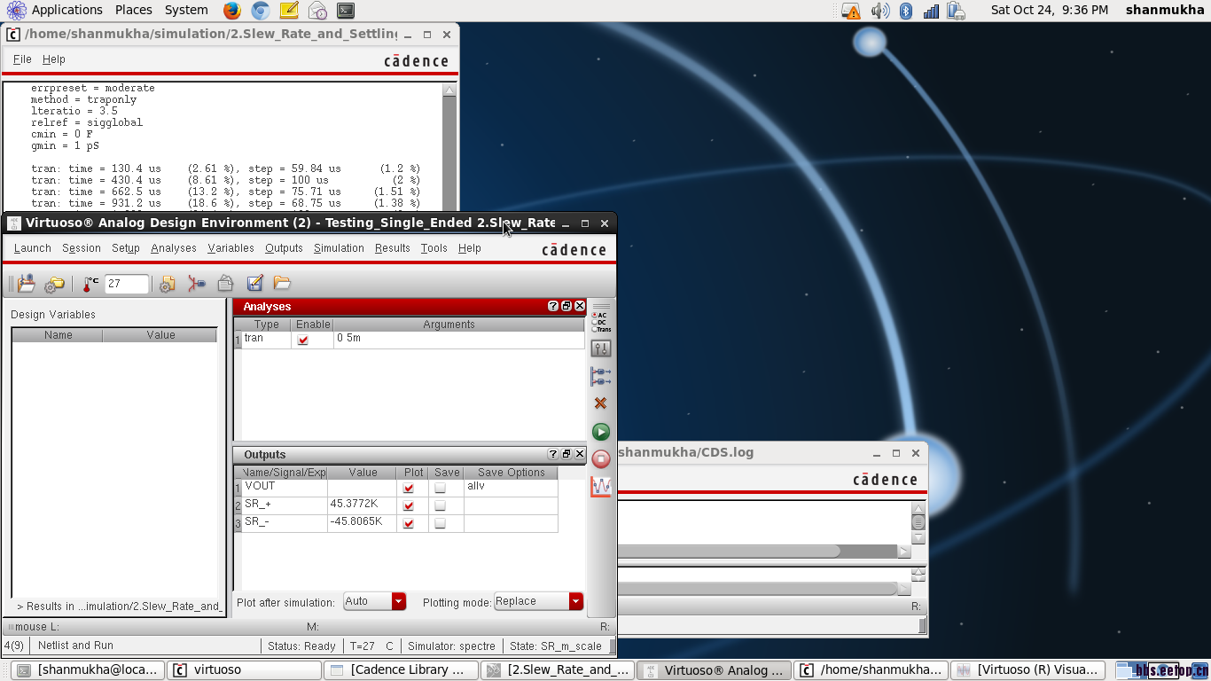Click the Edit Variables sliders icon
1211x681 pixels.
[x=601, y=348]
